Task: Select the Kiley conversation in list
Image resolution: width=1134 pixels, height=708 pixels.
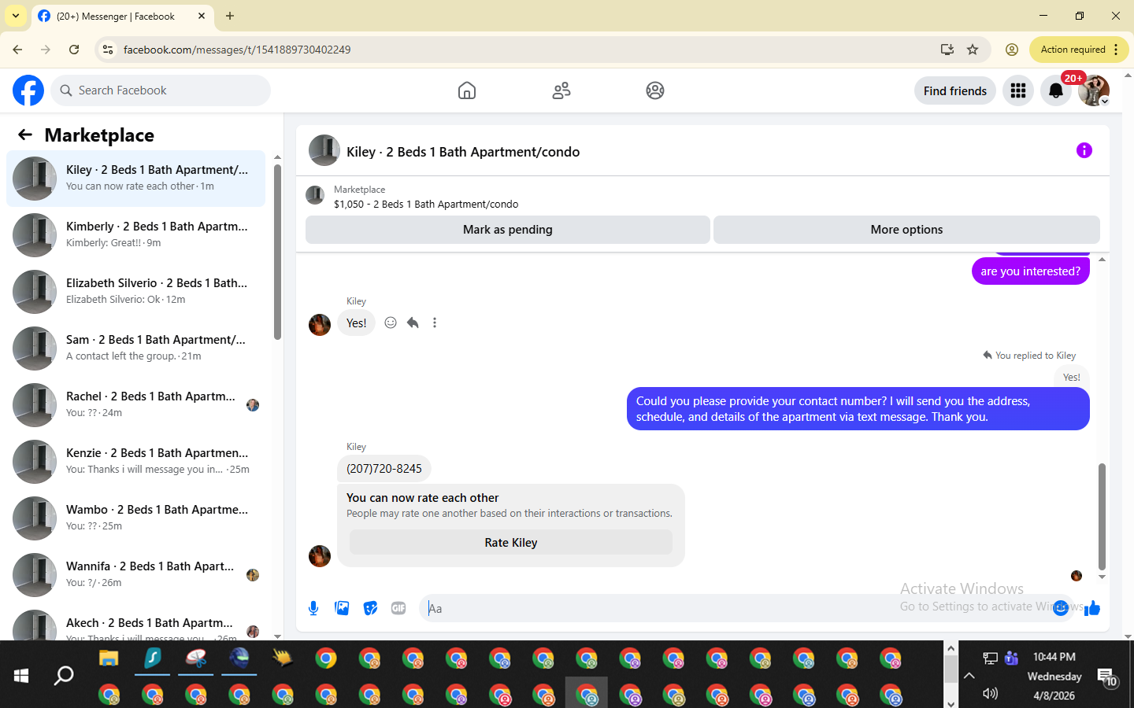Action: pos(135,179)
